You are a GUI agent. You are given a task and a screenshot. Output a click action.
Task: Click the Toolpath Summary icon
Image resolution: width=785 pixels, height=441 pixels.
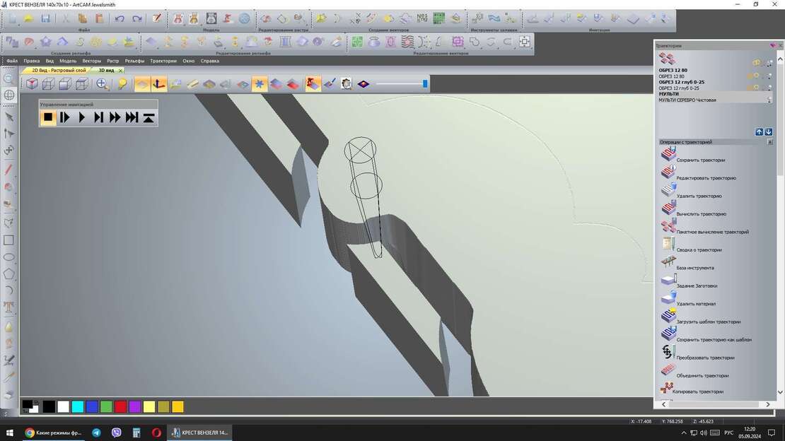668,245
